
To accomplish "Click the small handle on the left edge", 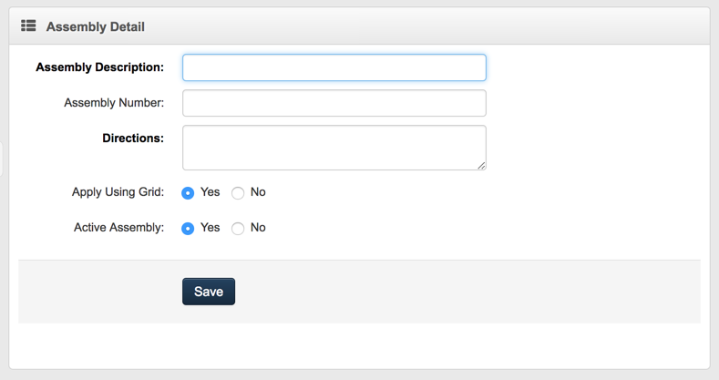I will pos(2,158).
